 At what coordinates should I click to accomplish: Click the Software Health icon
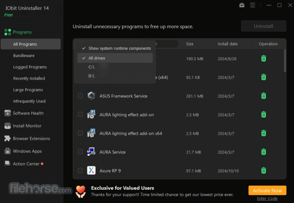[x=7, y=113]
